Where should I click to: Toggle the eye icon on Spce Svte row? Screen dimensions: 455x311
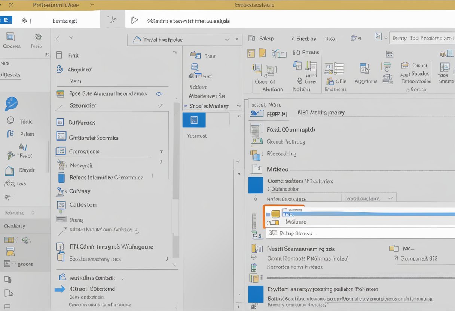pyautogui.click(x=159, y=94)
